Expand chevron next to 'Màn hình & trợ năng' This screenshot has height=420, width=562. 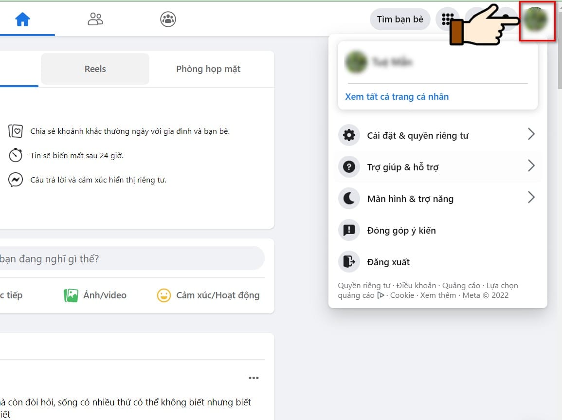coord(531,197)
